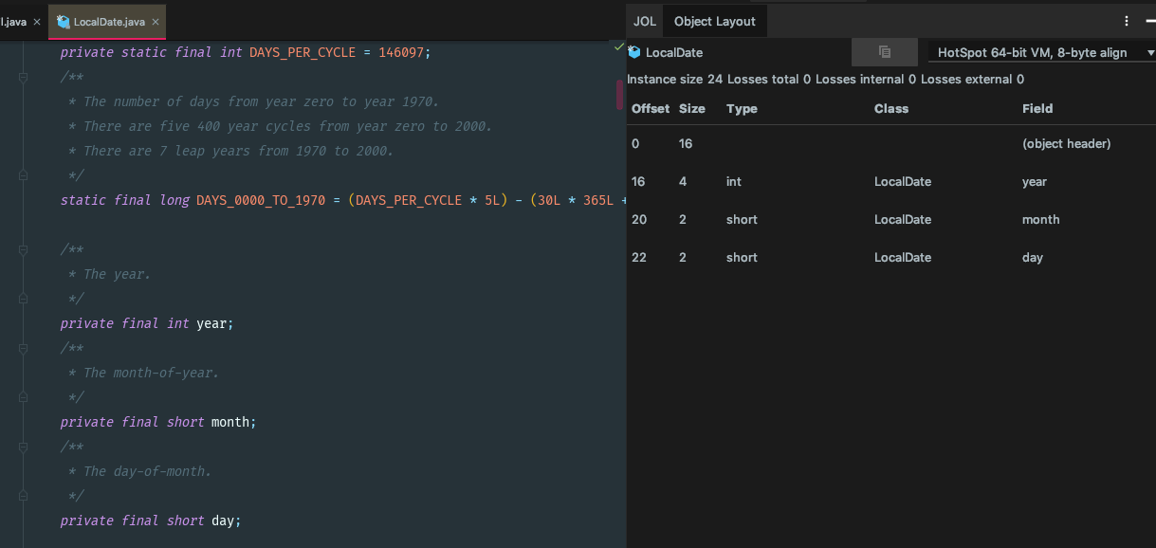Click the LocalDate.java file icon in tab
The image size is (1156, 548).
coord(64,22)
